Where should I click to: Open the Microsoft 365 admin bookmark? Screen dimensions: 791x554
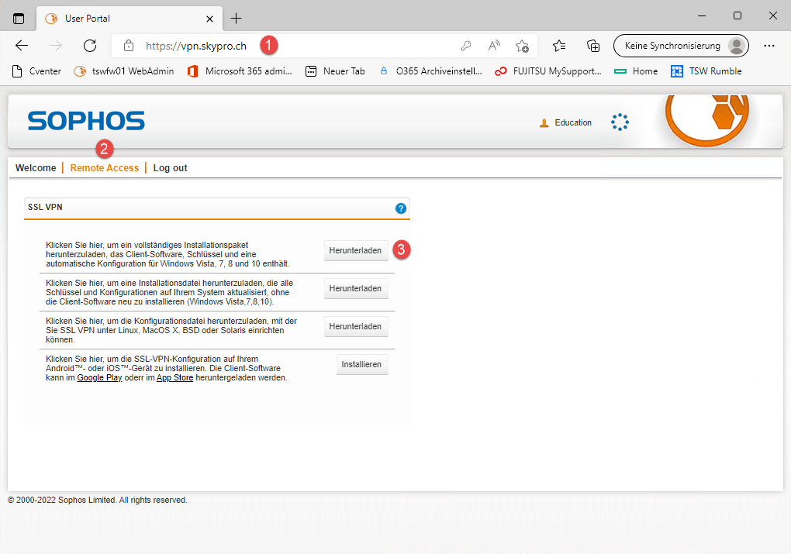(240, 71)
